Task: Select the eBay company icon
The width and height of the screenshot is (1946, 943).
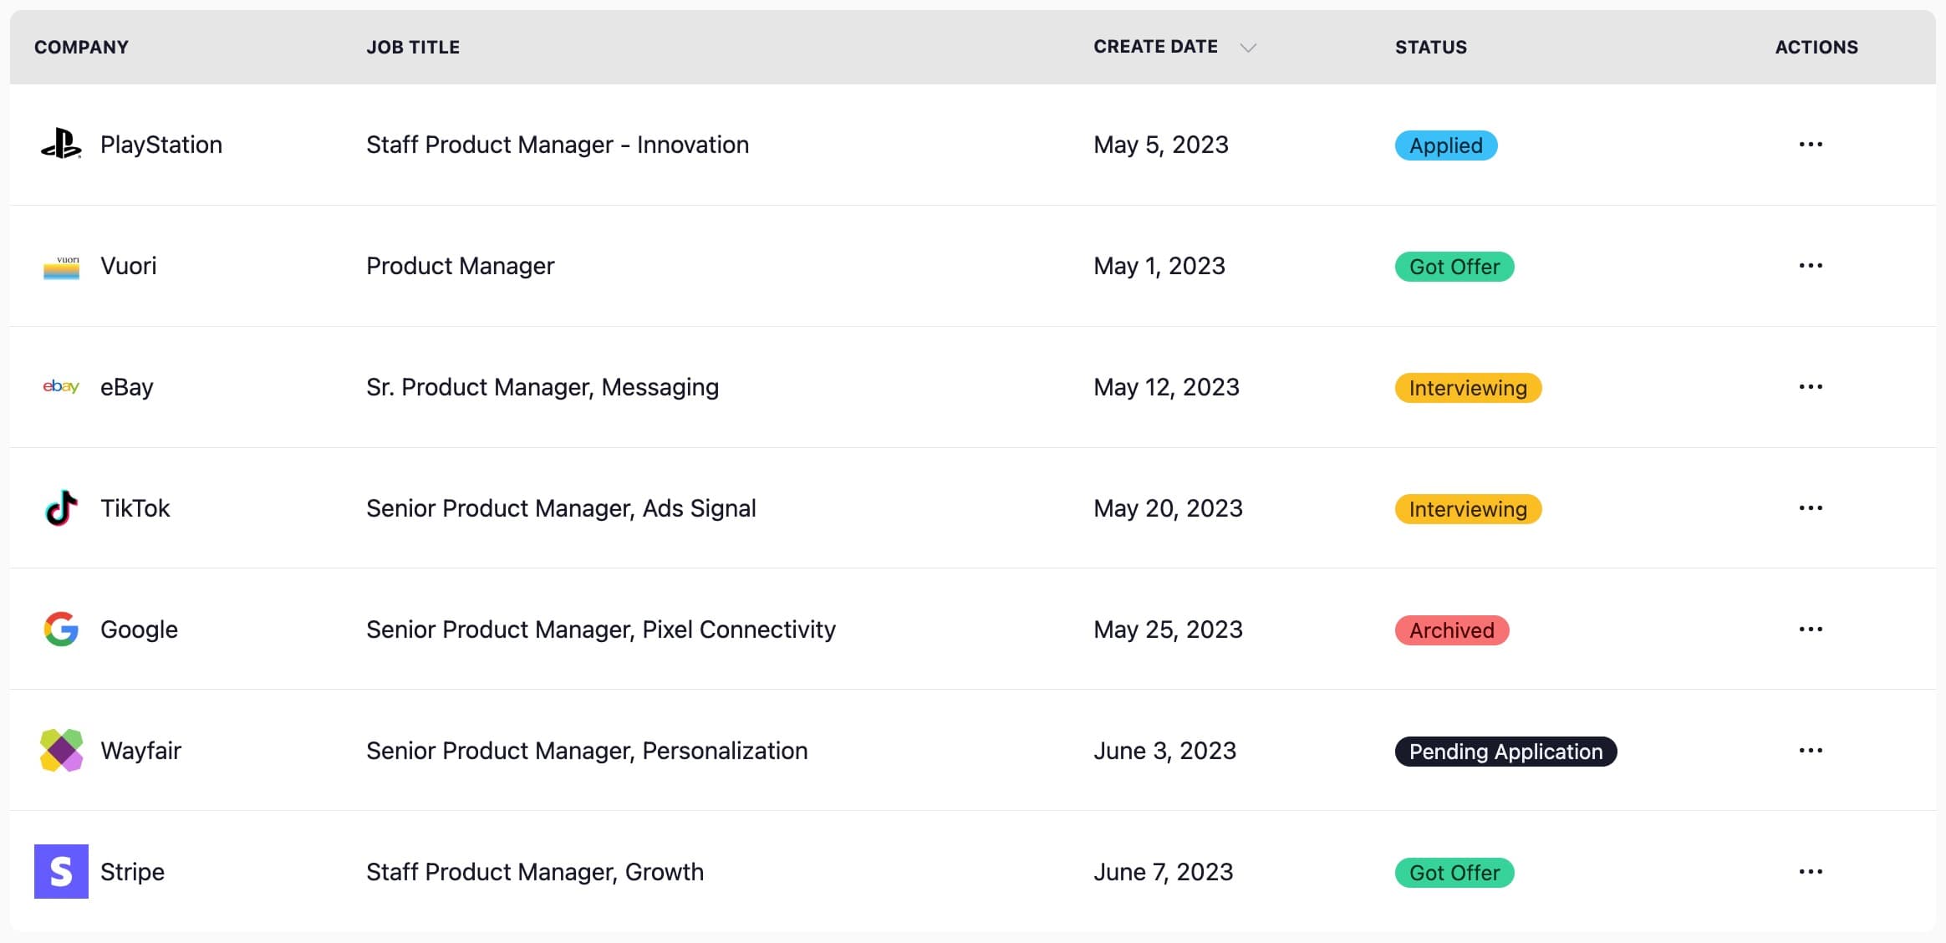Action: pyautogui.click(x=59, y=386)
